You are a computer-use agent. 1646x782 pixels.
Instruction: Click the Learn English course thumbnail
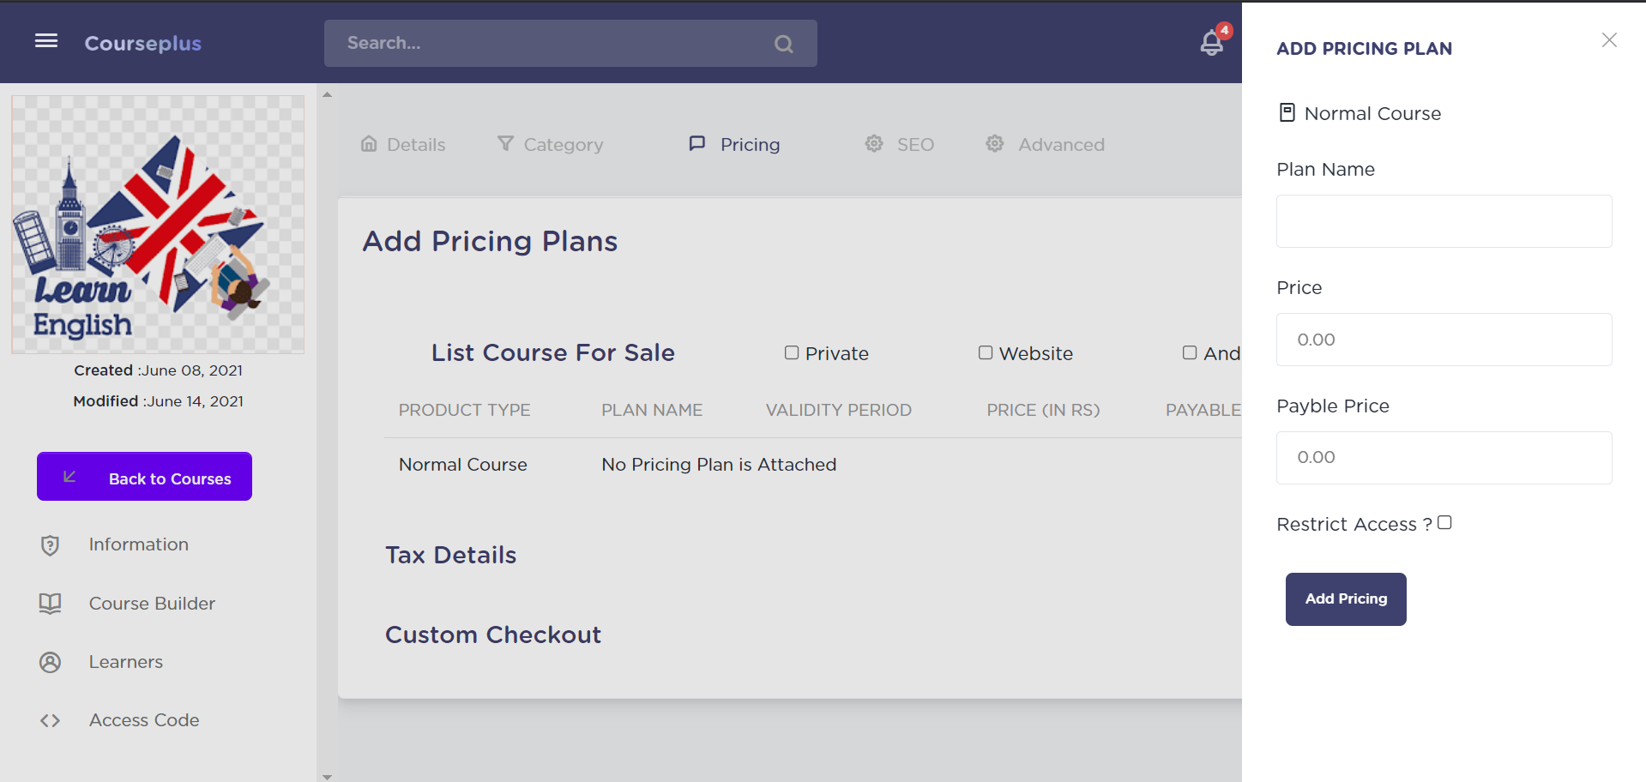pyautogui.click(x=158, y=225)
